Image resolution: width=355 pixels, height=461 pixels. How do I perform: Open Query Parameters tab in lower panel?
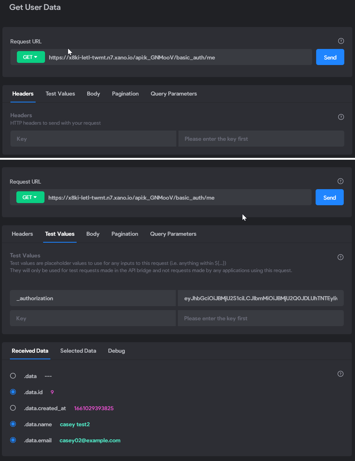click(173, 234)
